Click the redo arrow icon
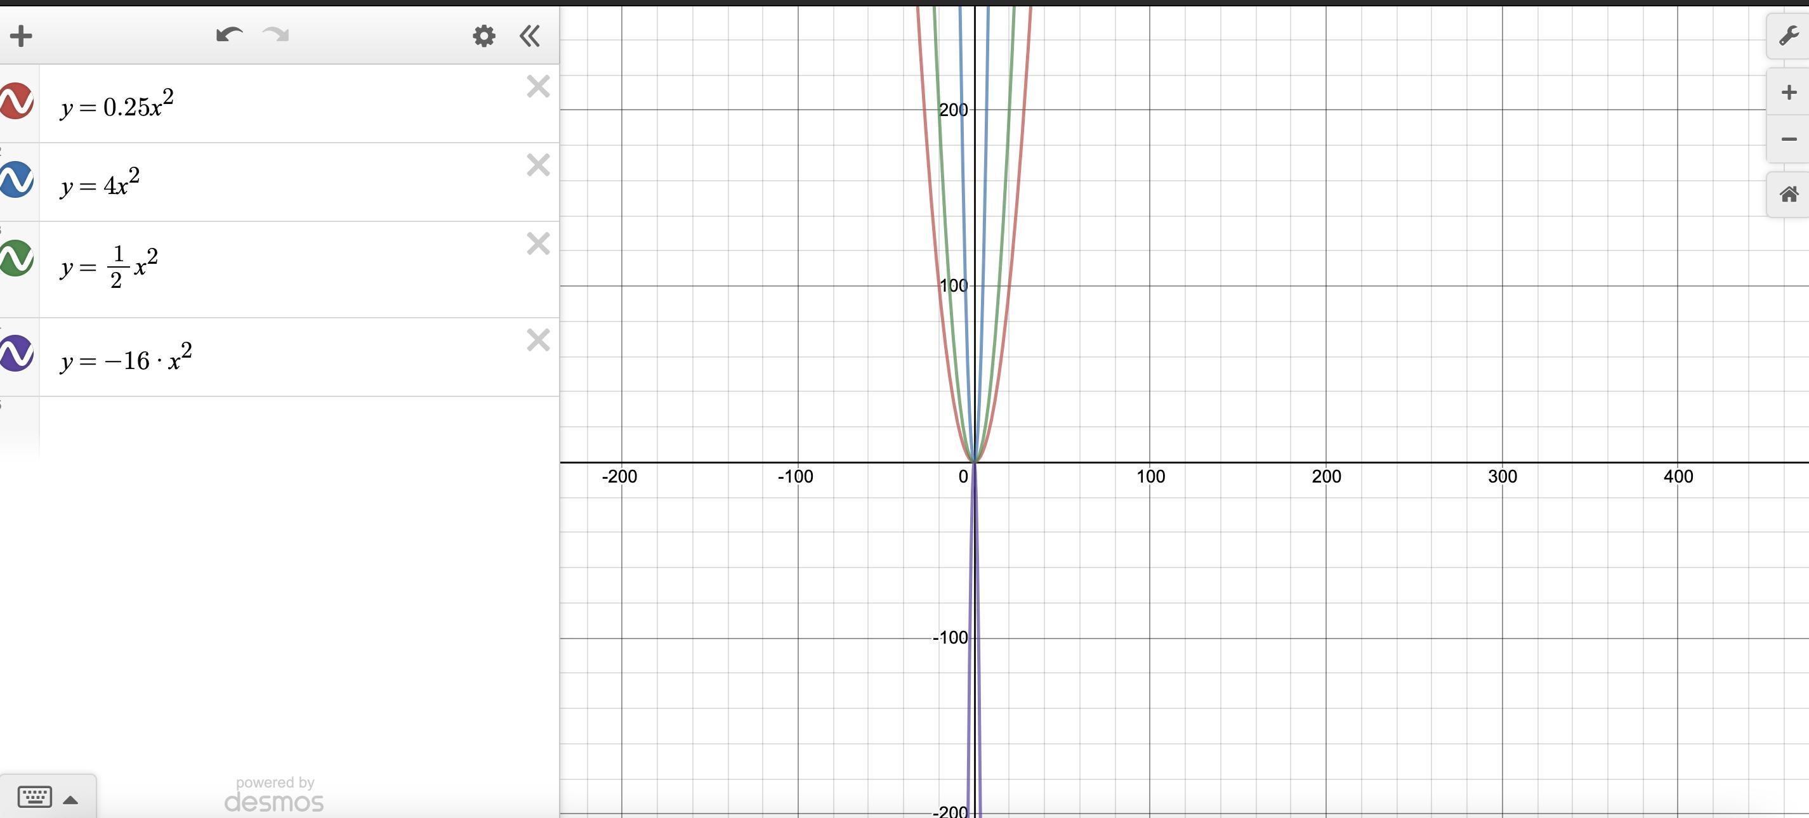The height and width of the screenshot is (818, 1809). click(276, 34)
